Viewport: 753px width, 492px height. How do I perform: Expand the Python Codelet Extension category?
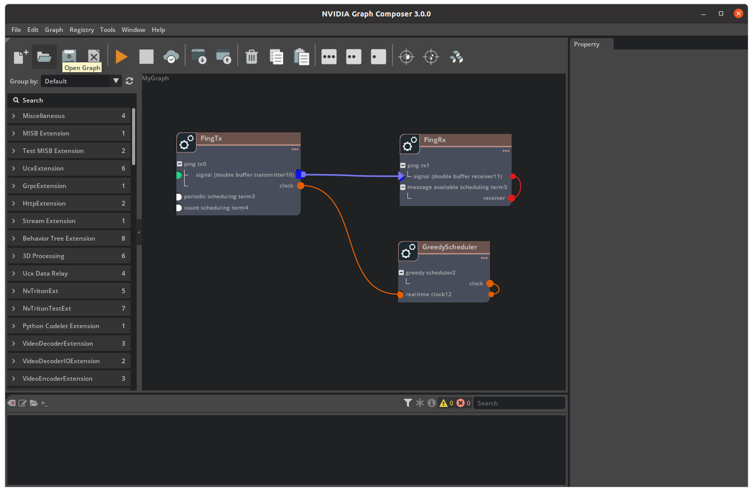69,326
